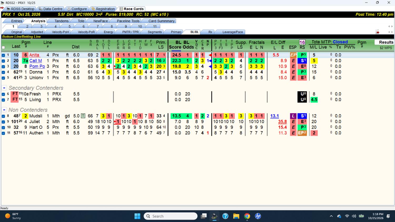Open the Call M horse link
The width and height of the screenshot is (395, 222).
click(36, 61)
